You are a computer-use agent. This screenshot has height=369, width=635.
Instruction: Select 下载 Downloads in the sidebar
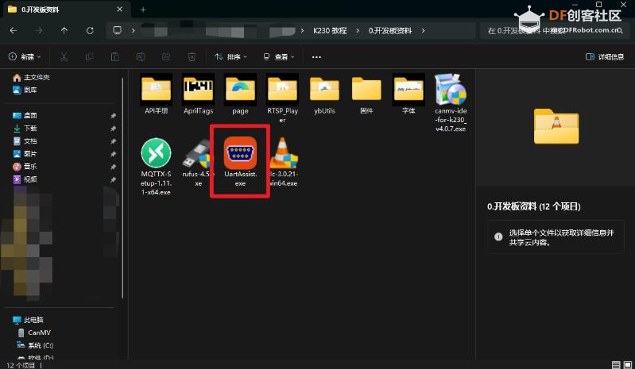pos(30,128)
